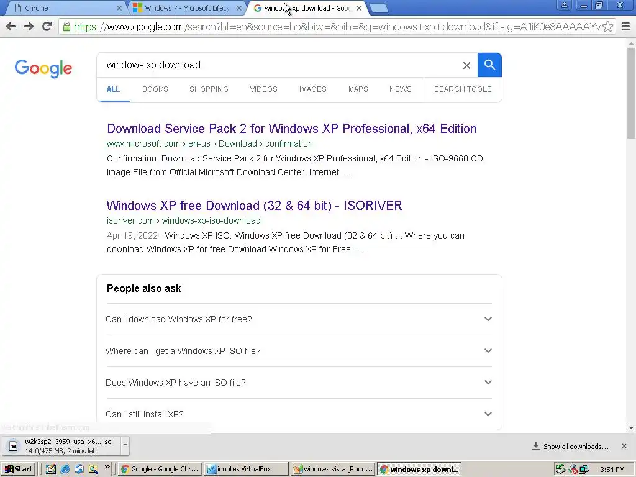Close the downloads bar
The image size is (636, 477).
click(624, 446)
